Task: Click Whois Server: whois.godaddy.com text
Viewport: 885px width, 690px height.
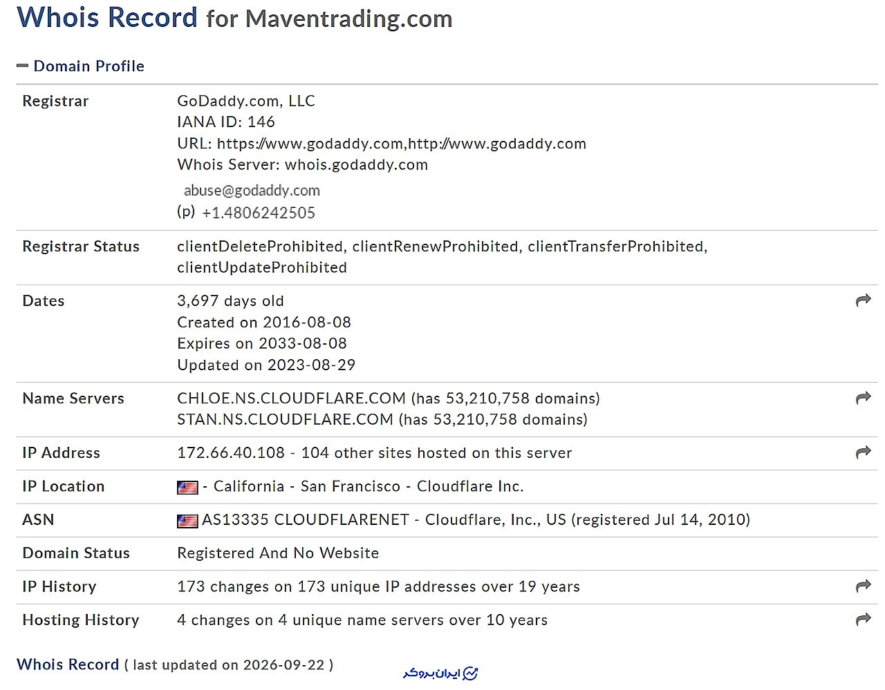Action: [303, 164]
